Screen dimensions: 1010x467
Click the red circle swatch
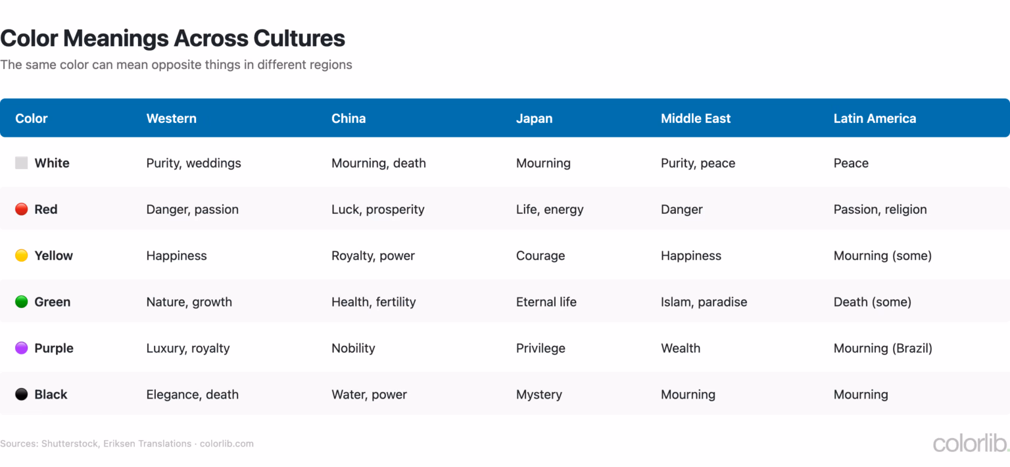click(22, 209)
